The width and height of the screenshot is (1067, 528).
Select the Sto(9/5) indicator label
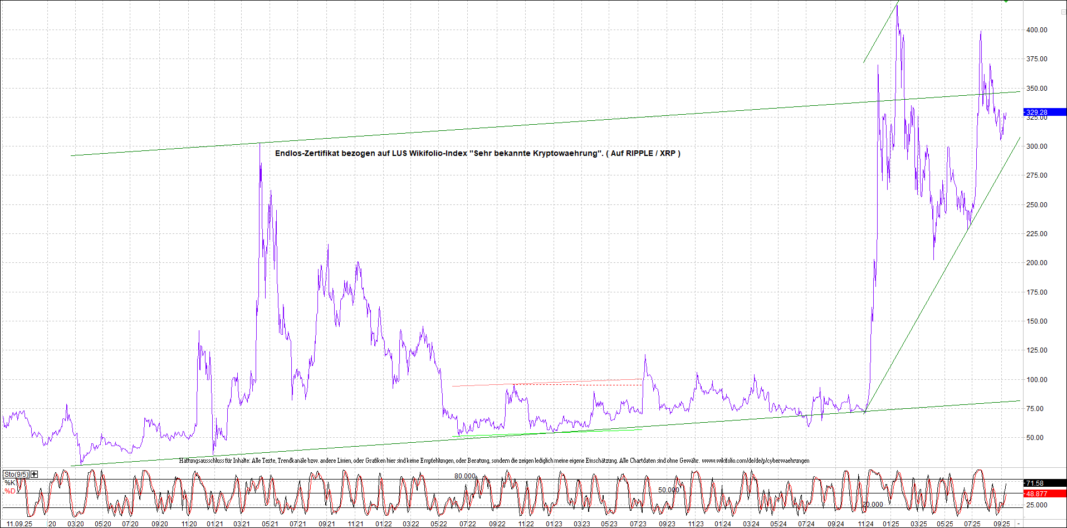tap(16, 474)
